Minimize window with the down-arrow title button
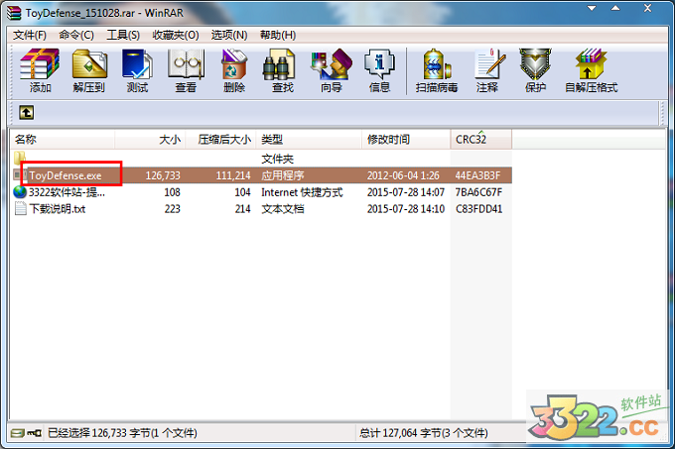 tap(592, 8)
